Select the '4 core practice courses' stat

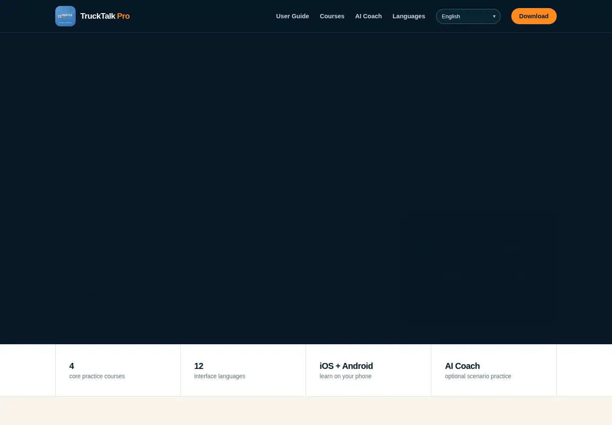tap(118, 370)
